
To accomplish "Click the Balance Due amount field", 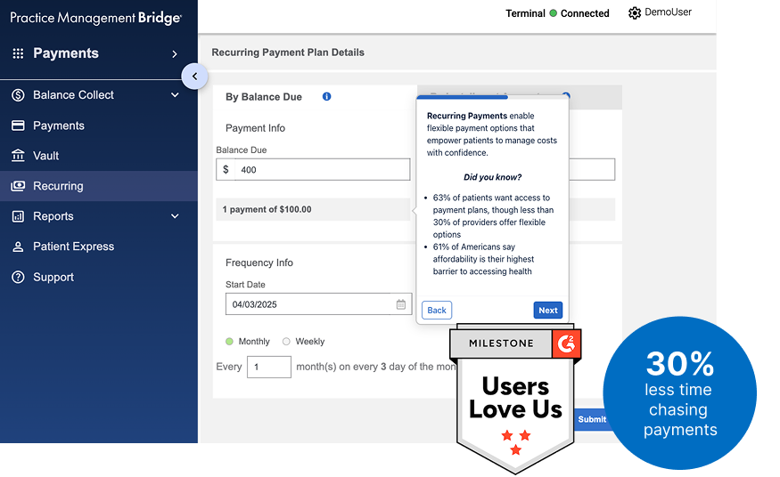I will click(313, 170).
